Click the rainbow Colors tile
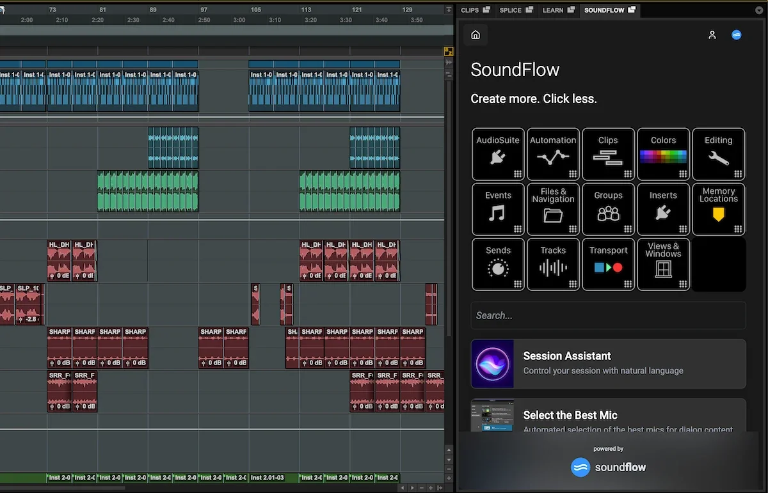Screen dimensions: 768x493 tap(663, 154)
